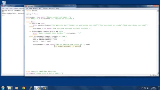
Task: Open the Edit menu in Untitled editor
Action: (x=30, y=9)
